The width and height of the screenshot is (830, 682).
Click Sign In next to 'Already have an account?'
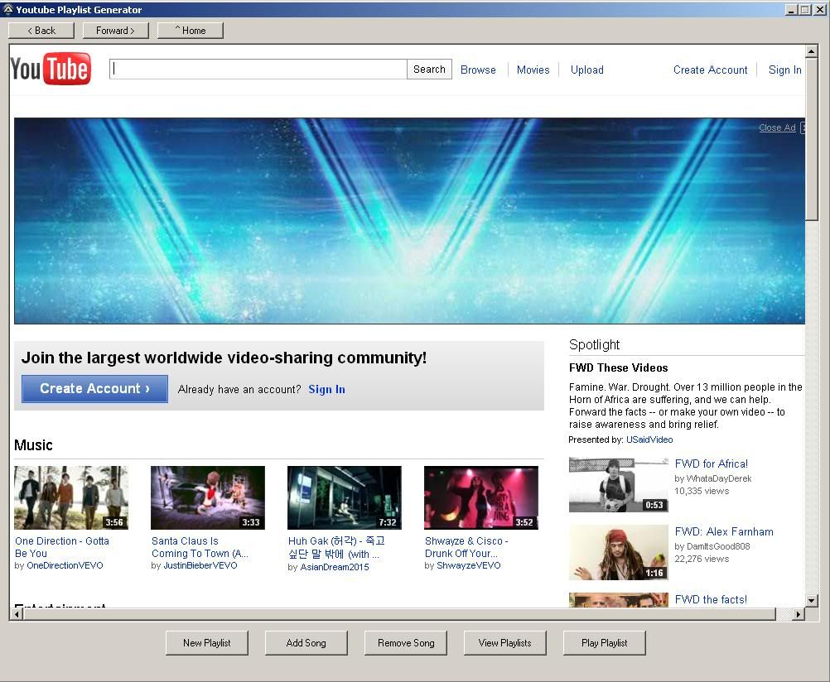326,389
